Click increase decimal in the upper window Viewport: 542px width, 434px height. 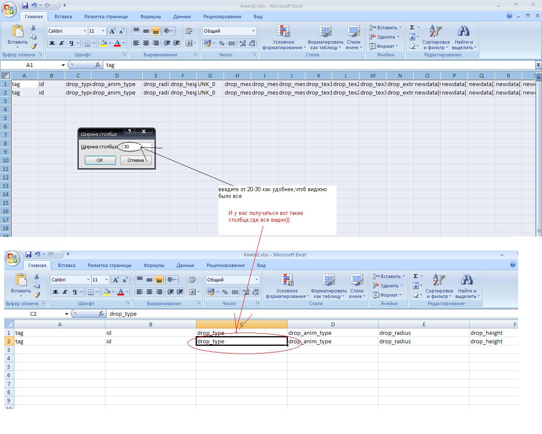(x=243, y=43)
